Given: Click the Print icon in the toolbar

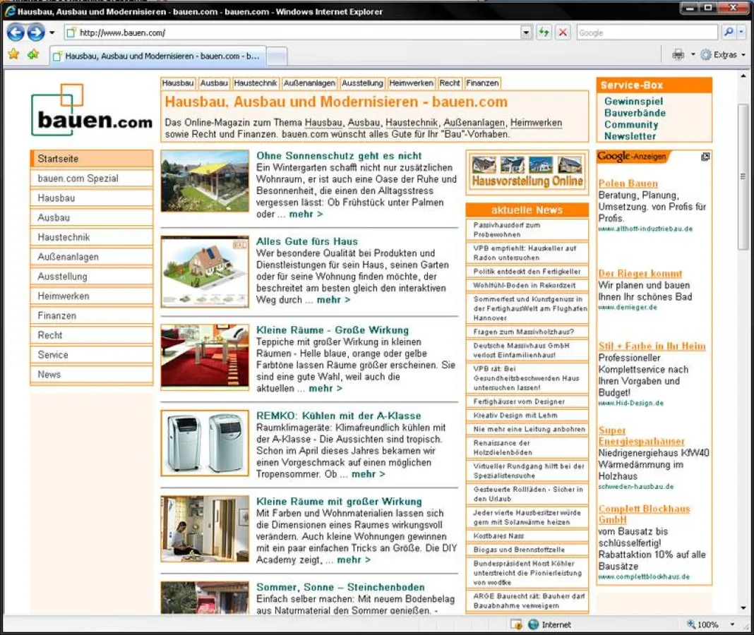Looking at the screenshot, I should tap(678, 54).
